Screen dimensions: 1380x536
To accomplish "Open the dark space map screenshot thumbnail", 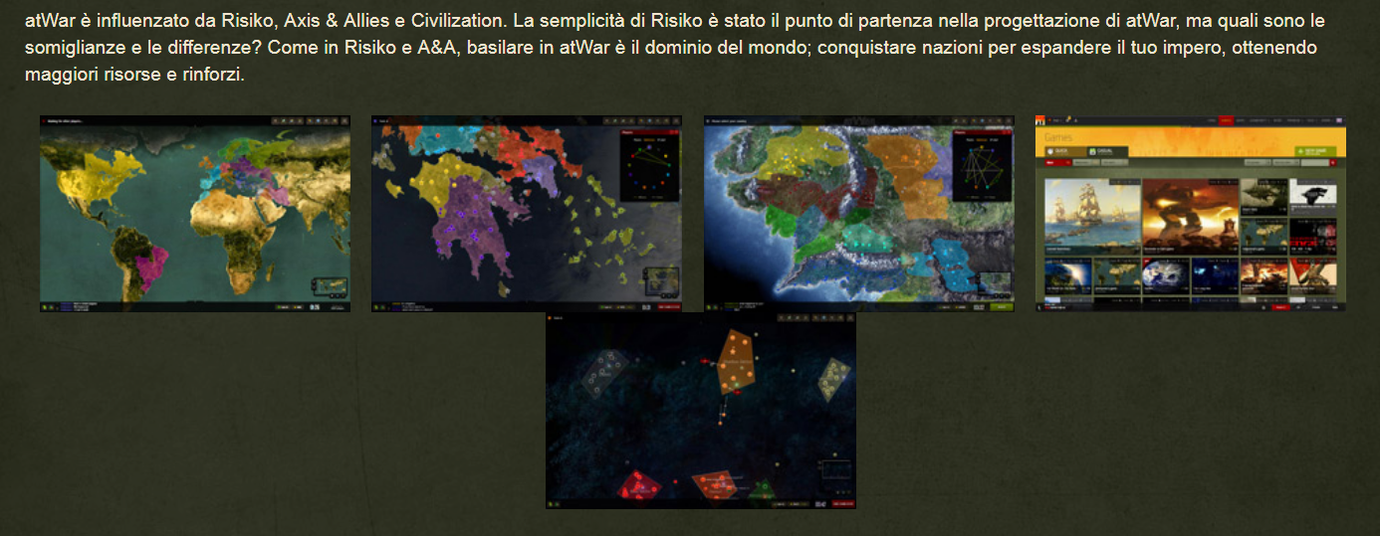I will point(701,411).
